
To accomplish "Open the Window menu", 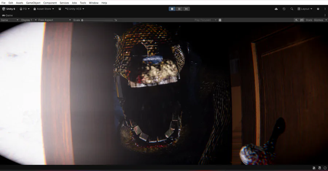I will [94, 3].
